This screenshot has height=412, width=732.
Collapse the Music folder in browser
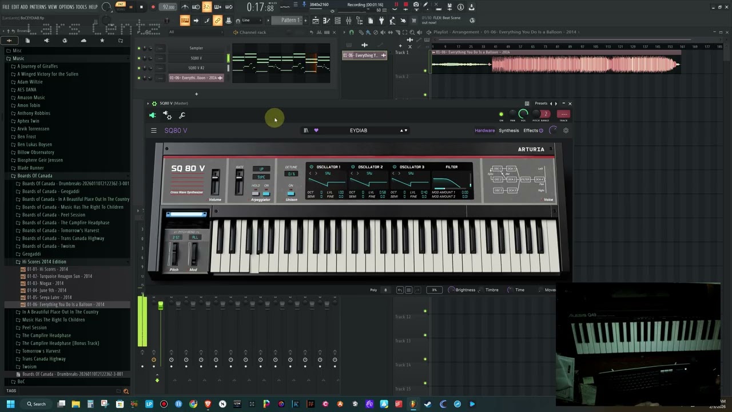coord(18,58)
